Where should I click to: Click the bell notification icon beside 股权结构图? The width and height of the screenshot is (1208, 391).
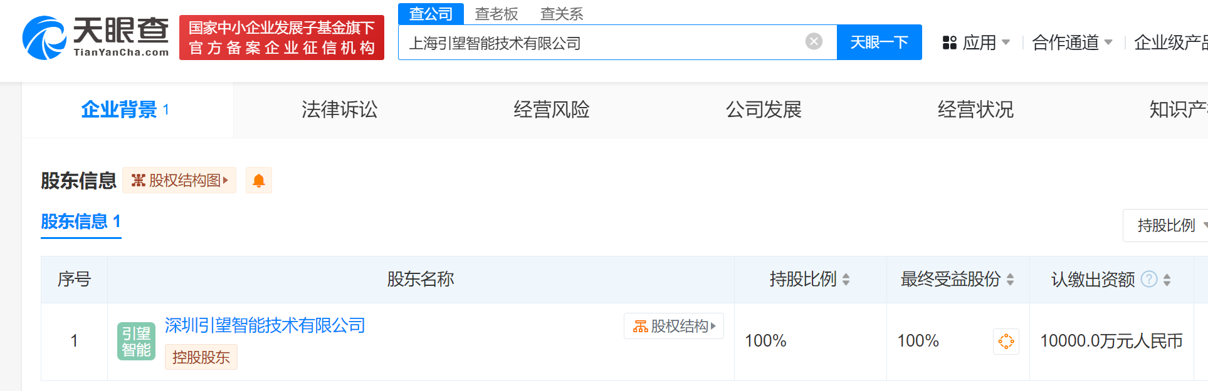[x=258, y=180]
